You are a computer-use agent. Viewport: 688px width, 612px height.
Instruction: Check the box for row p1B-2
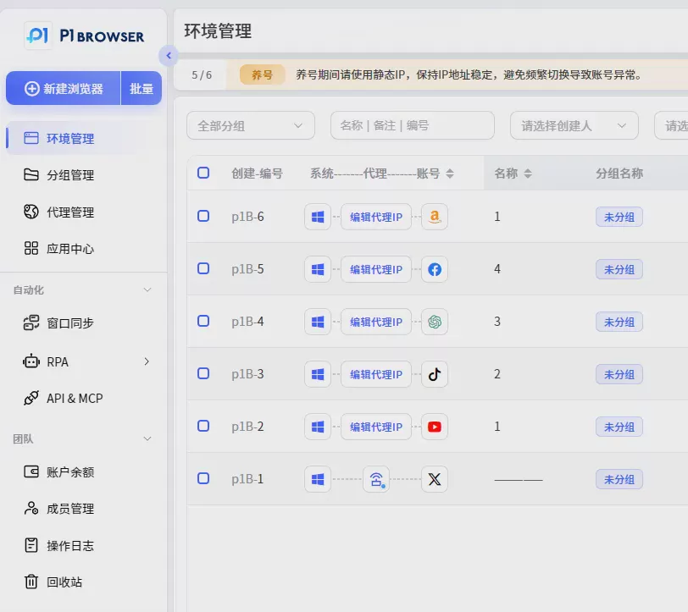coord(203,426)
